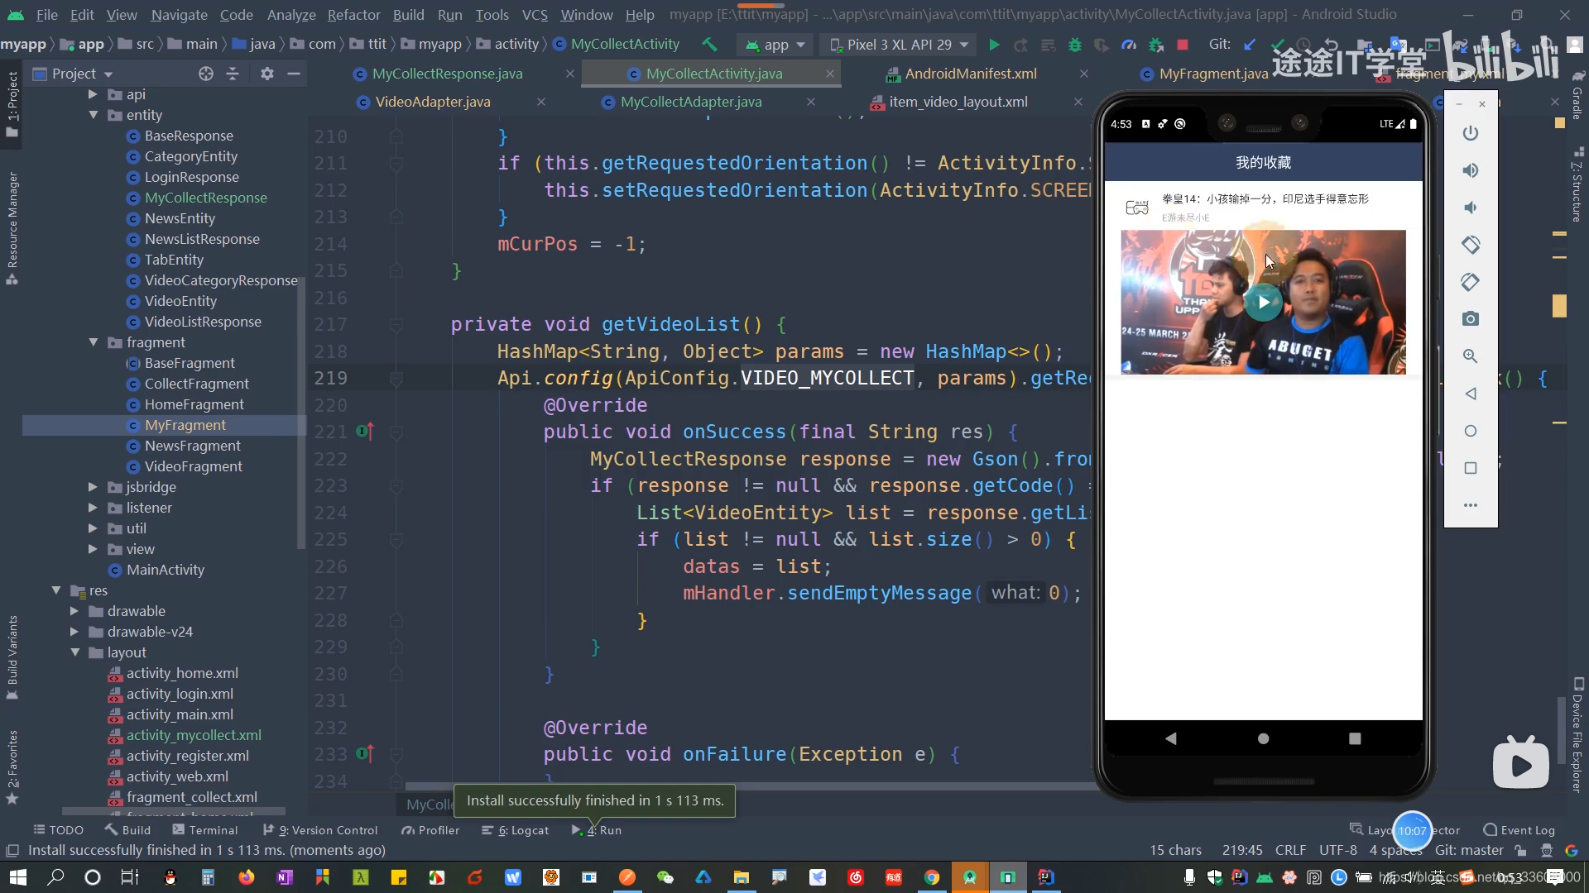Take emulator screenshot camera icon
The height and width of the screenshot is (893, 1589).
click(1471, 319)
